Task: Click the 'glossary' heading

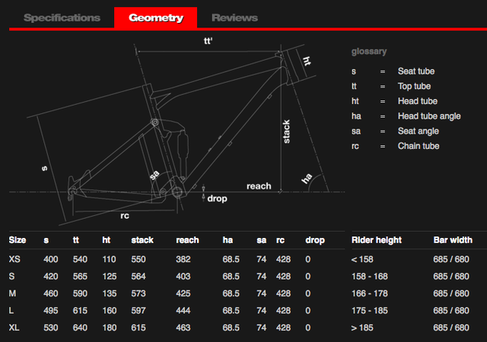Action: coord(369,52)
